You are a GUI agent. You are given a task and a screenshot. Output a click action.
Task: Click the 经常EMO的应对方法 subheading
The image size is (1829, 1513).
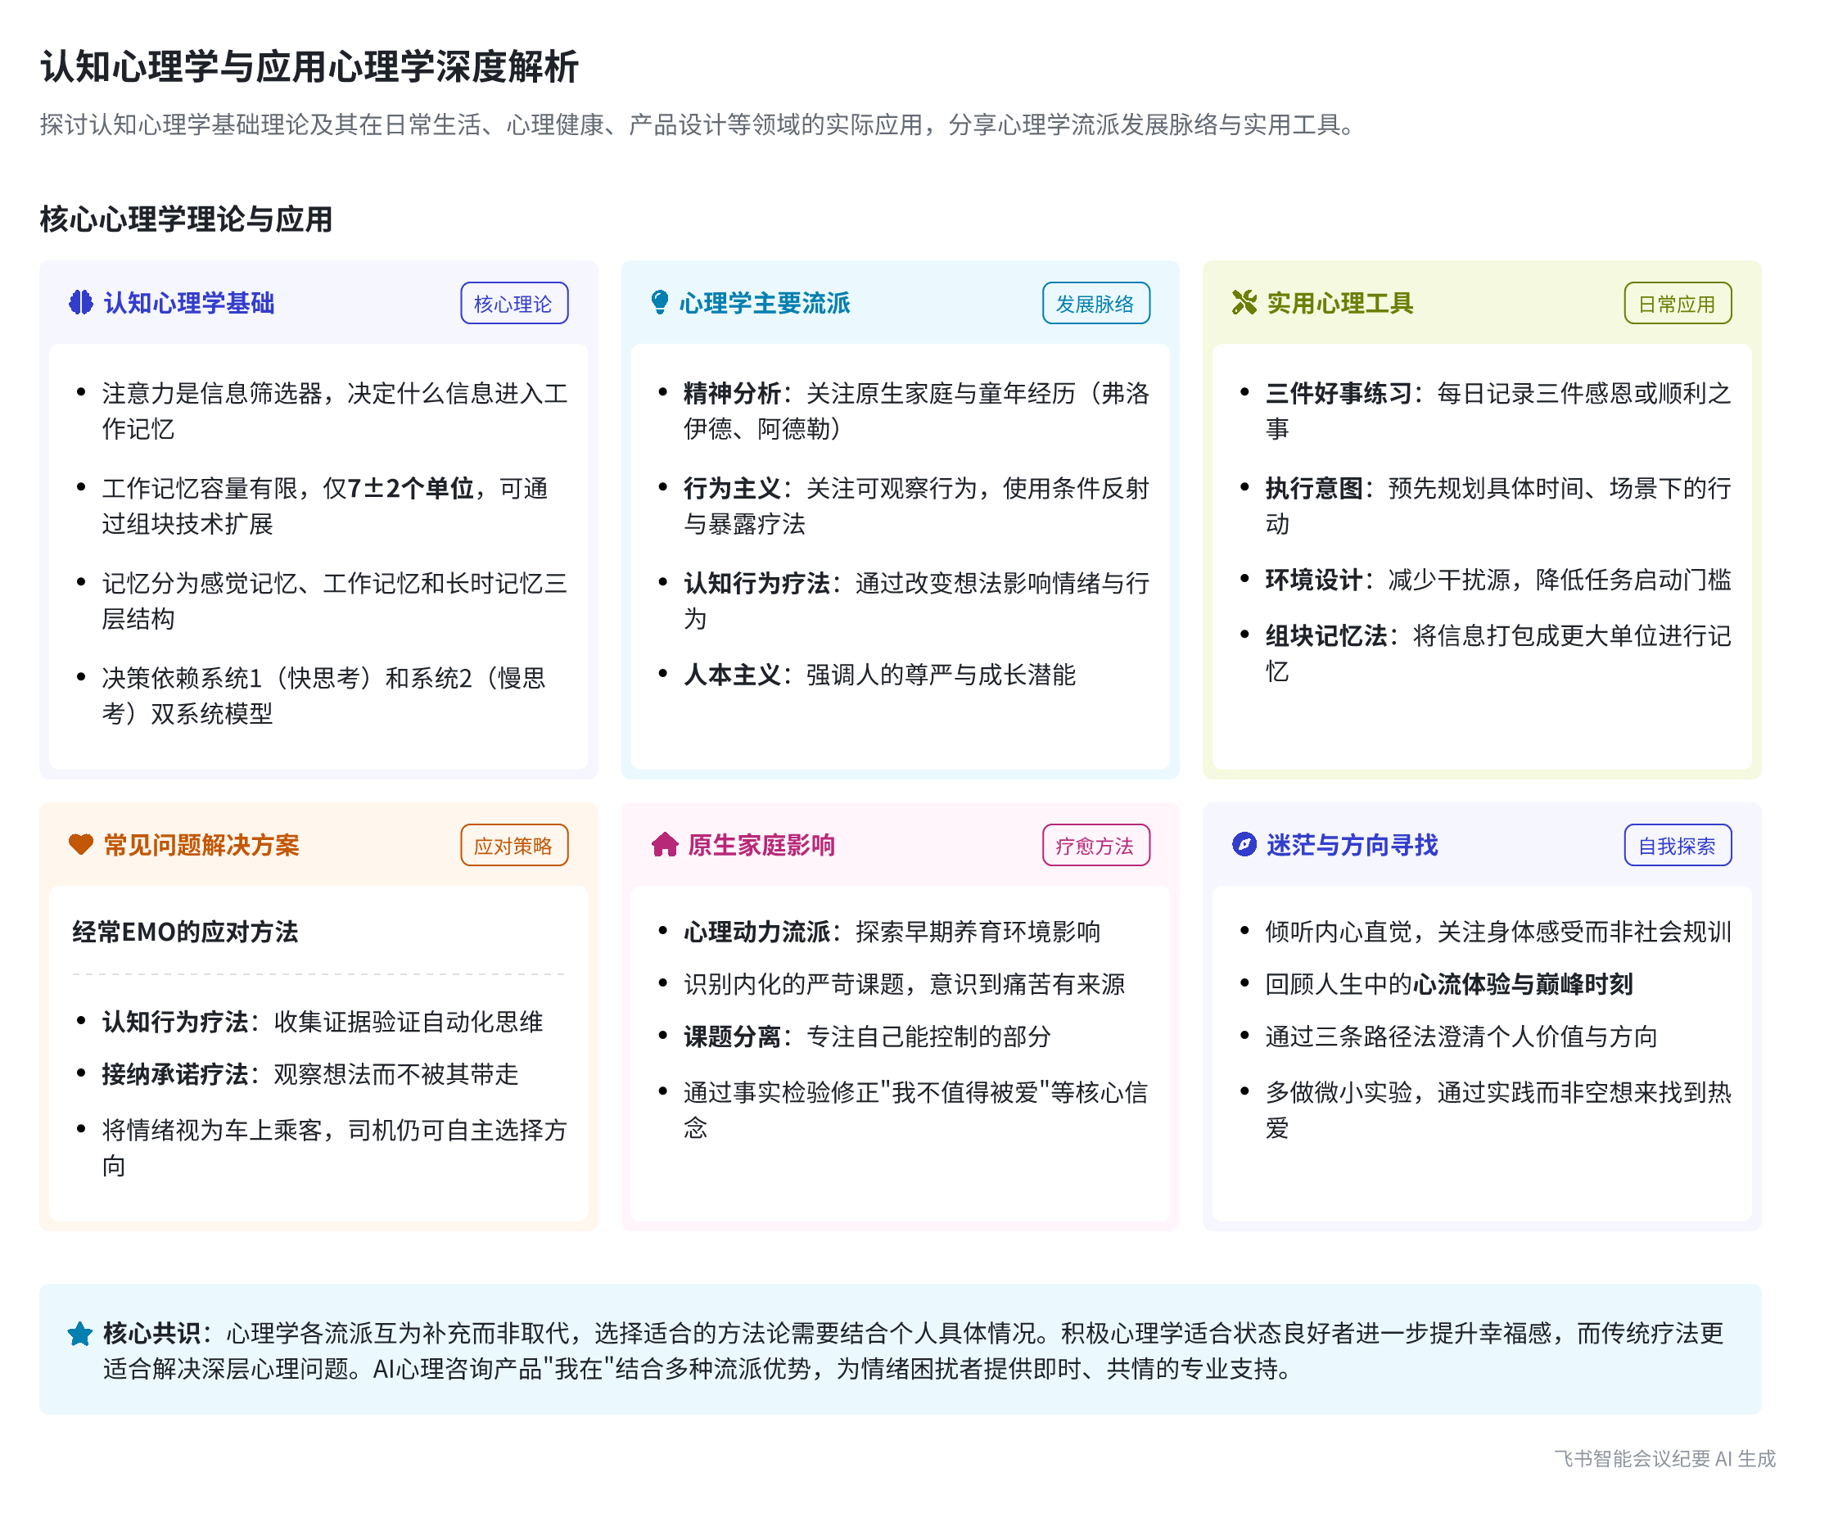(185, 932)
